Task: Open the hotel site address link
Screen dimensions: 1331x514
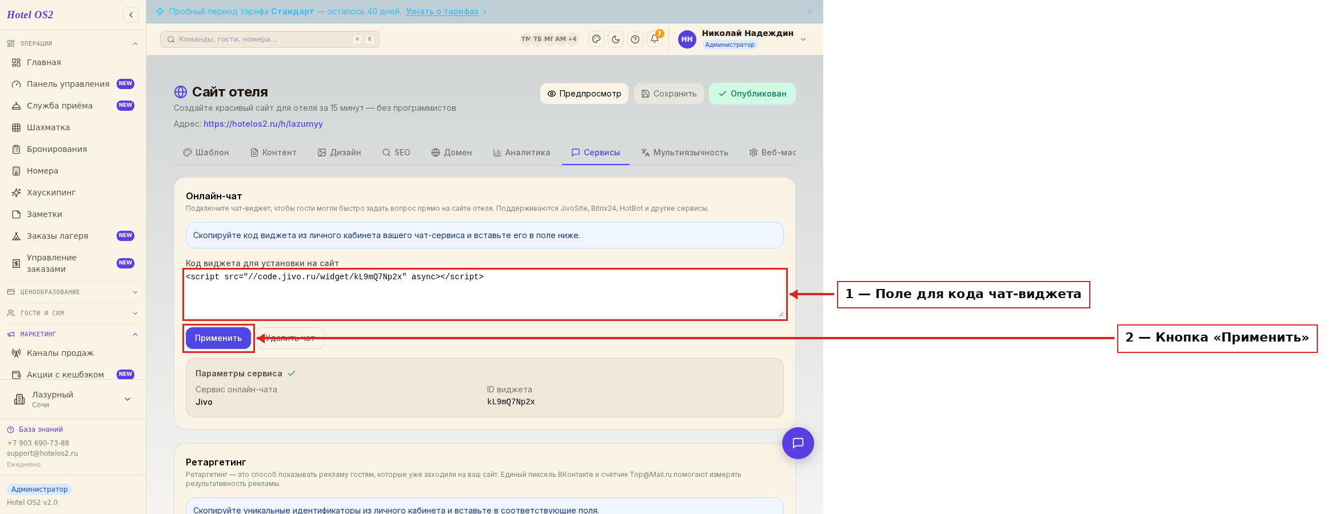Action: (x=263, y=124)
